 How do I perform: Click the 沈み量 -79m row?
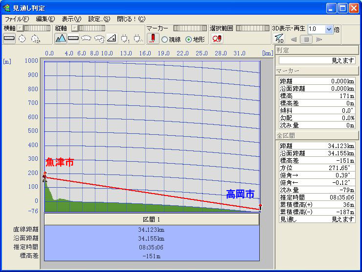[317, 190]
